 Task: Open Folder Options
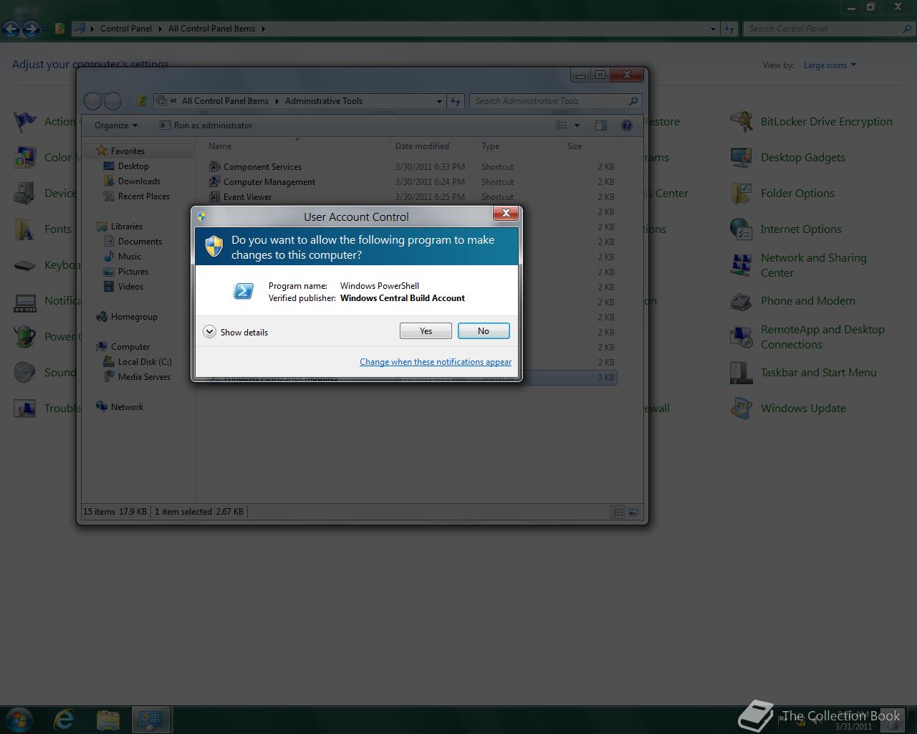pos(782,194)
